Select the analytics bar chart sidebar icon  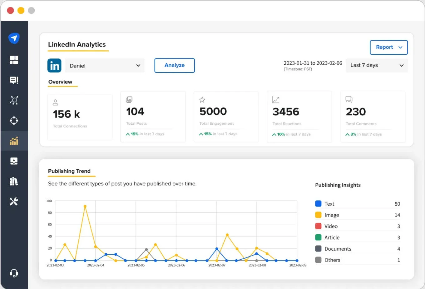pyautogui.click(x=14, y=141)
